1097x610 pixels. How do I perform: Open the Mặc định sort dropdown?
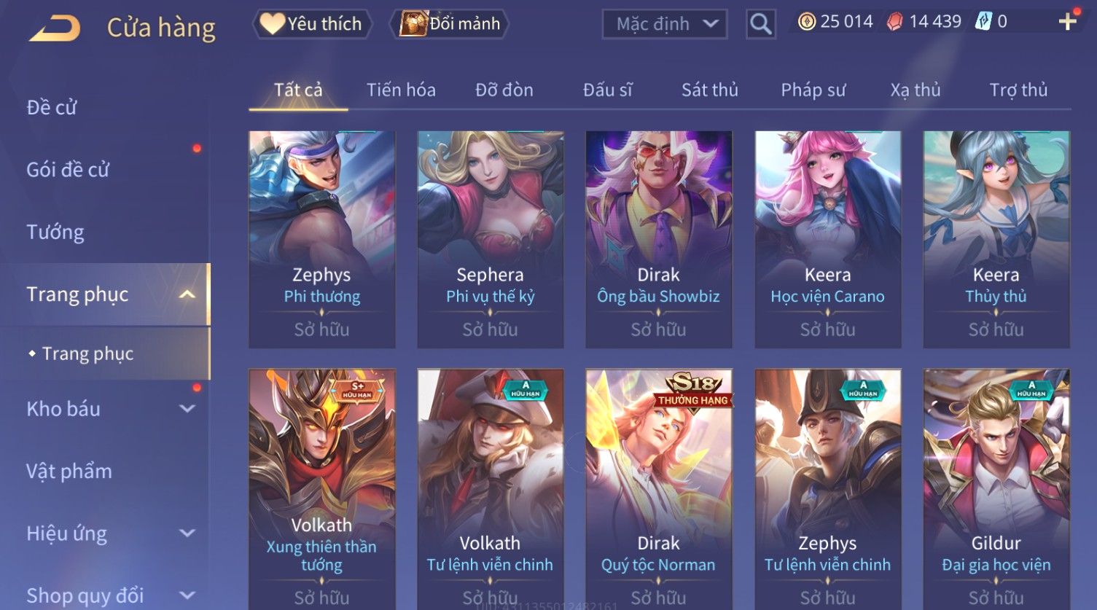click(x=665, y=24)
